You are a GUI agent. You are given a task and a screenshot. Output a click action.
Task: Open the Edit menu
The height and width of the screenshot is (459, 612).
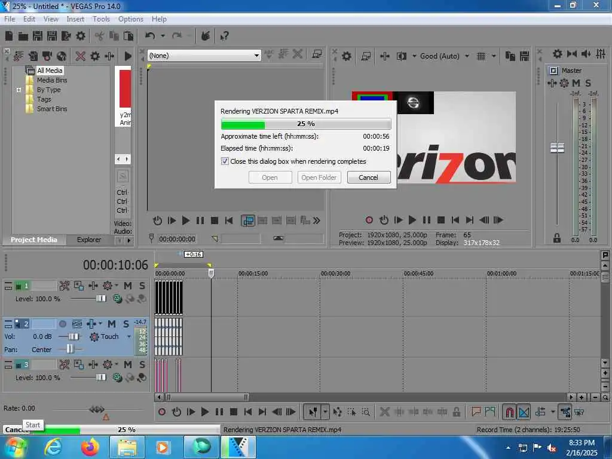tap(29, 19)
